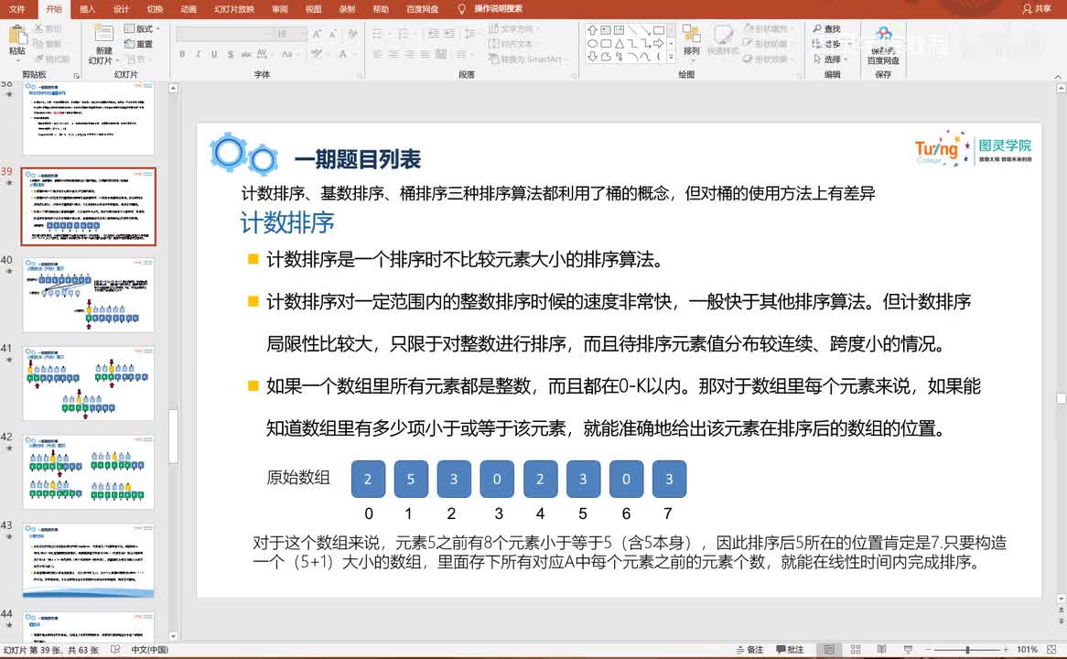
Task: Open character spacing (AV) dropdown
Action: point(263,54)
